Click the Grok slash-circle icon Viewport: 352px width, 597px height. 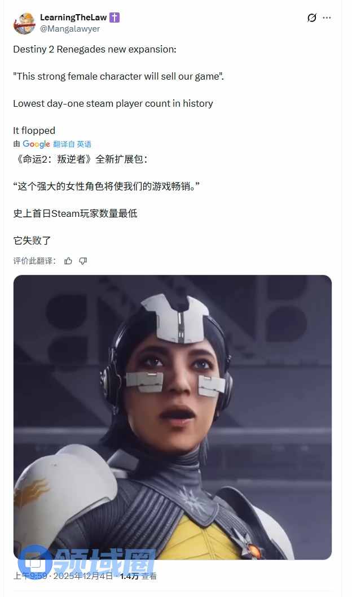tap(312, 18)
